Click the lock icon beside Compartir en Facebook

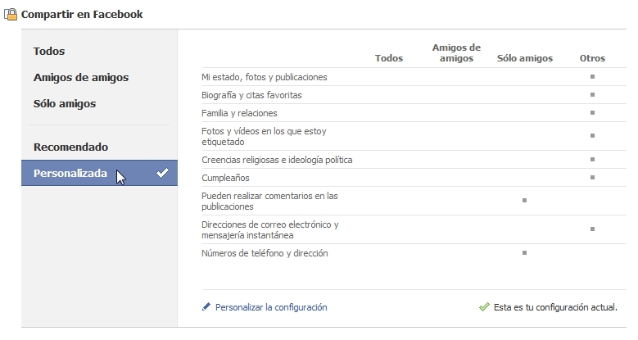tap(11, 14)
